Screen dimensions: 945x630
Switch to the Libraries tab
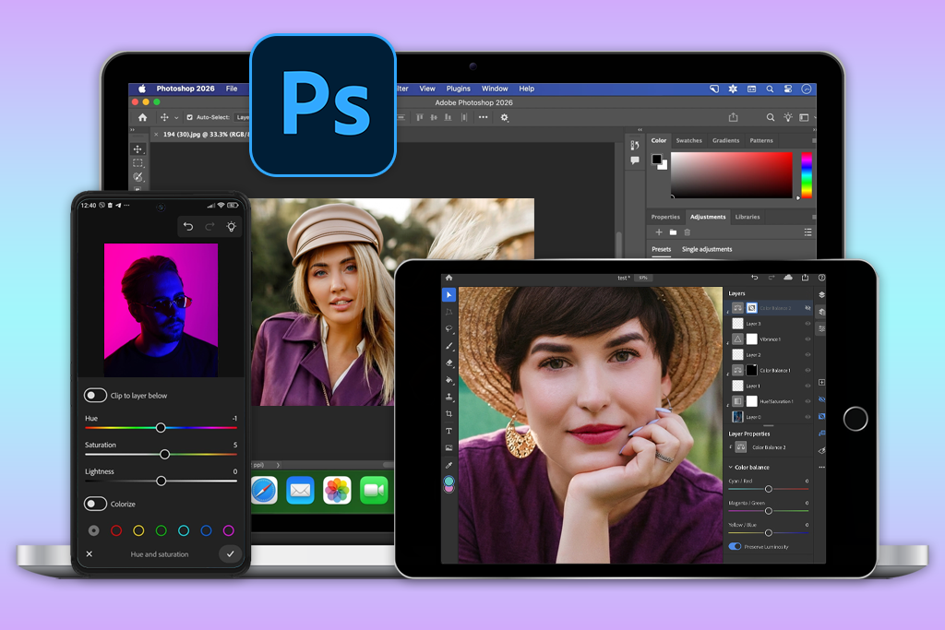click(748, 217)
